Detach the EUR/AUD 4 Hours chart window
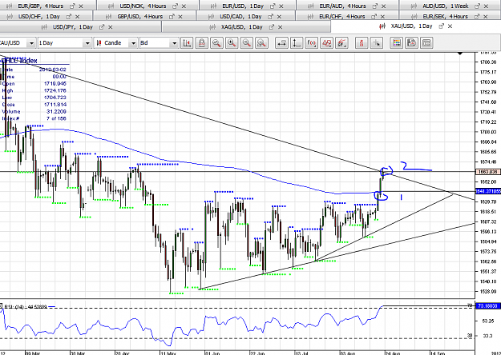This screenshot has height=355, width=501. [x=375, y=6]
